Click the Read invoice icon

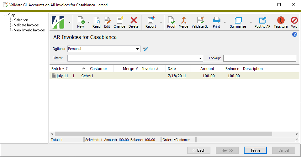point(97,21)
